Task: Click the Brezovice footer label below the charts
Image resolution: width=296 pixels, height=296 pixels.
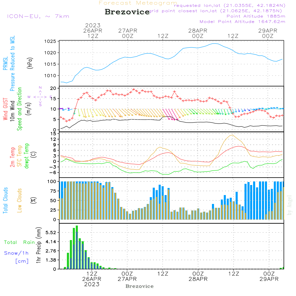Action: (x=139, y=286)
